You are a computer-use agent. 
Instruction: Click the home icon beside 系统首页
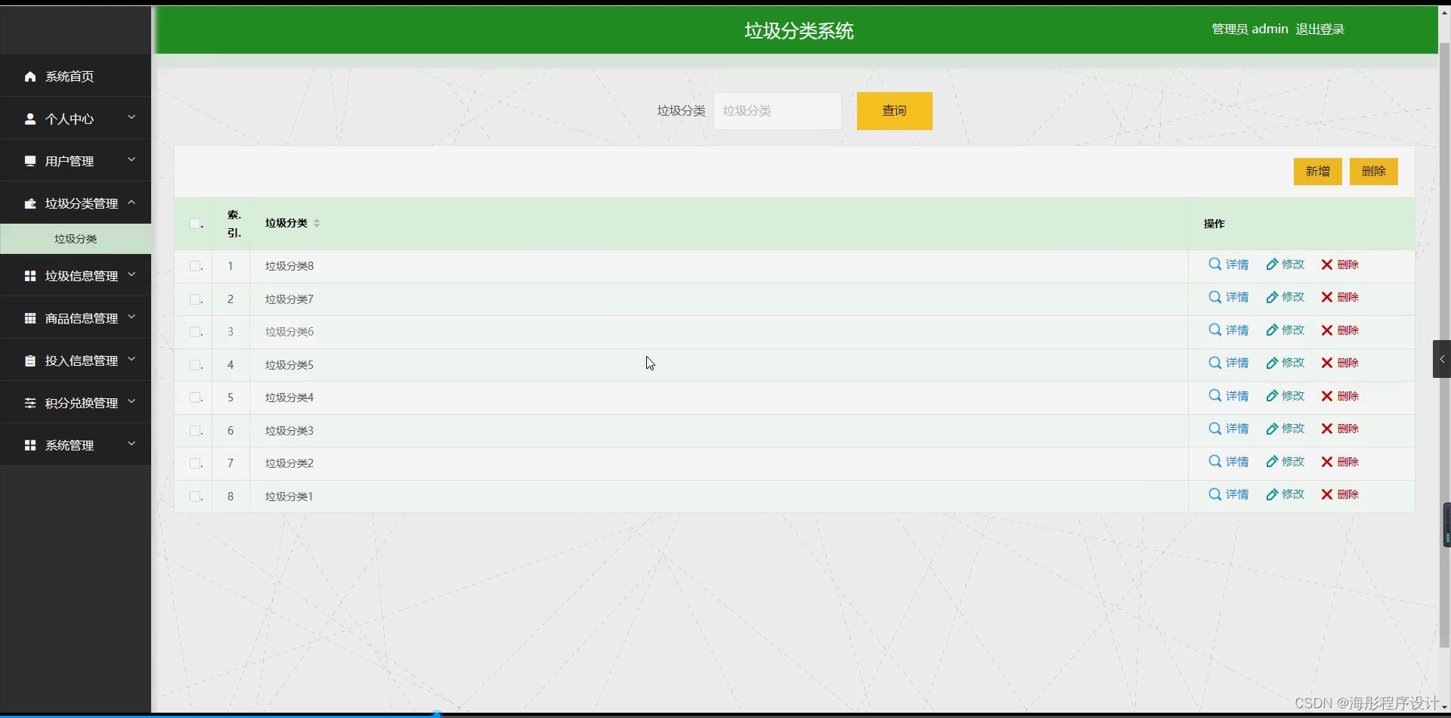30,76
